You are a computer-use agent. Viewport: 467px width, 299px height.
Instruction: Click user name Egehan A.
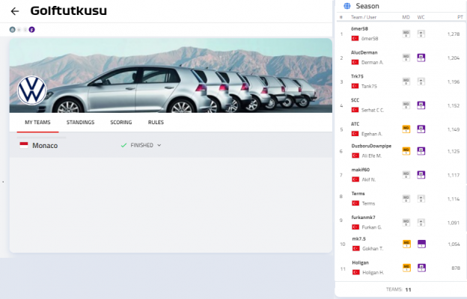[x=372, y=134]
